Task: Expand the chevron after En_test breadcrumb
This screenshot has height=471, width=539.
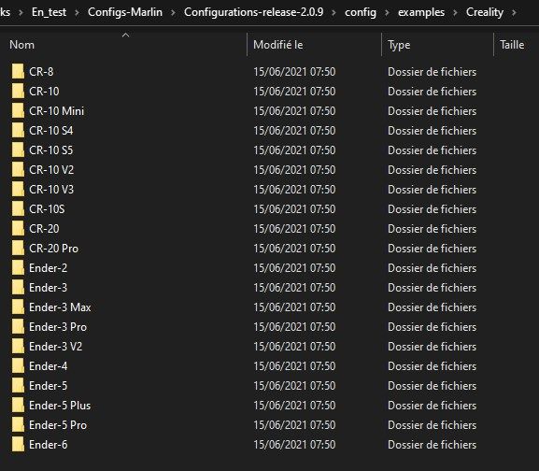Action: click(x=77, y=13)
